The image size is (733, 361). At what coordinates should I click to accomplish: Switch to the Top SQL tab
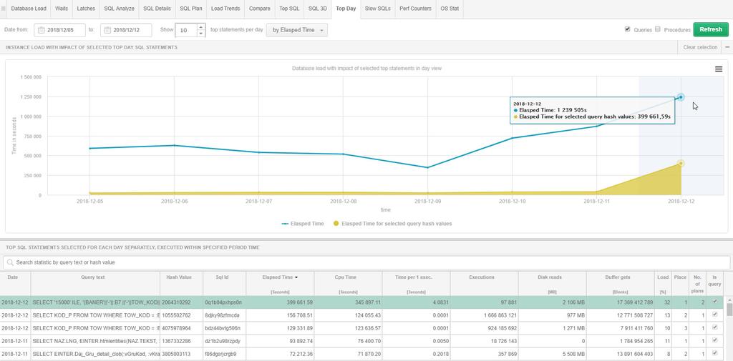point(289,9)
